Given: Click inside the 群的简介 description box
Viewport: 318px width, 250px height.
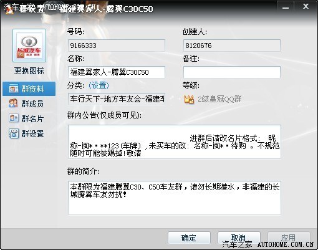Looking at the screenshot, I should pos(175,198).
